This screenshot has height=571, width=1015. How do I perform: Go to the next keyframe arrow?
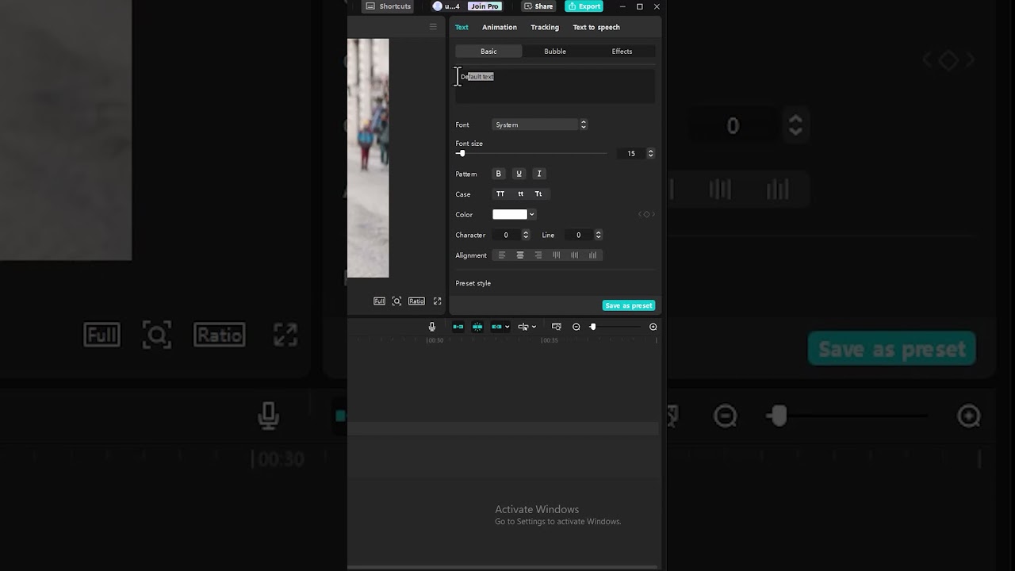tap(653, 214)
